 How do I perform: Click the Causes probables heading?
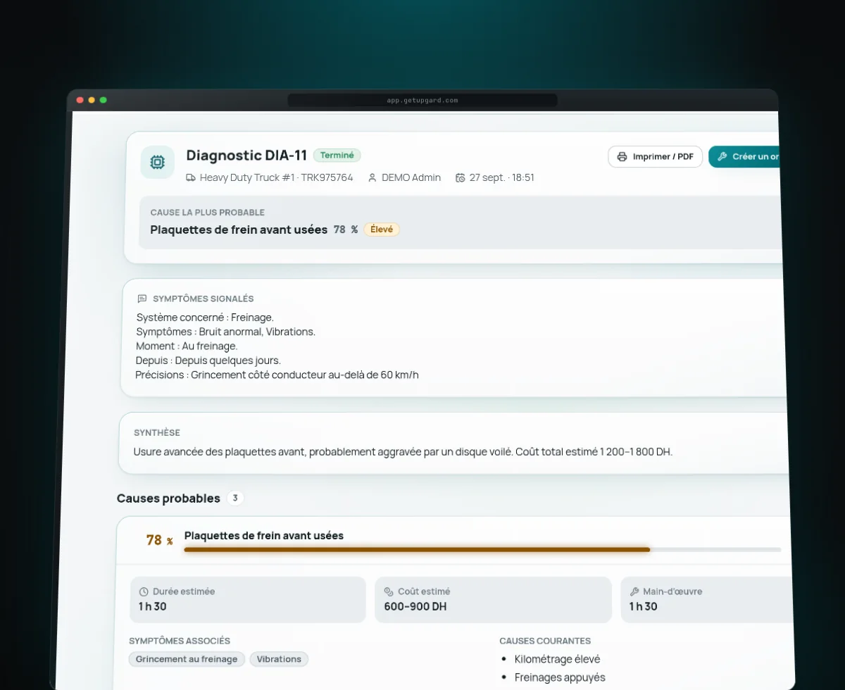tap(168, 498)
